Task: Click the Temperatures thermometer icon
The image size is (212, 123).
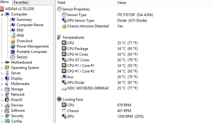Action: click(x=59, y=37)
